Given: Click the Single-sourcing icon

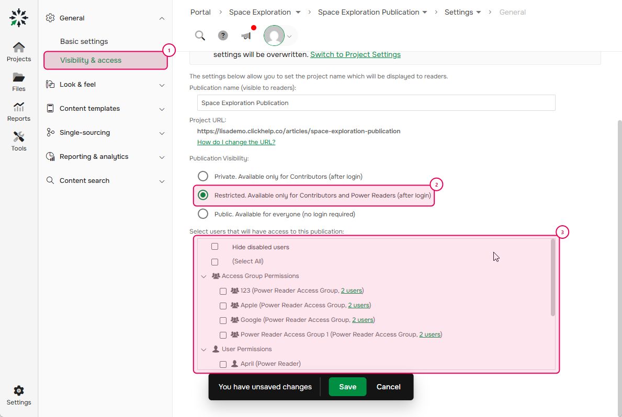Looking at the screenshot, I should click(x=50, y=132).
